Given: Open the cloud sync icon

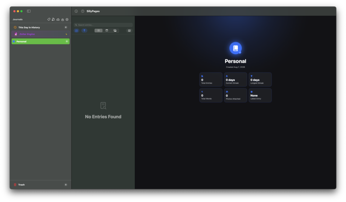Looking at the screenshot, I should coord(58,19).
